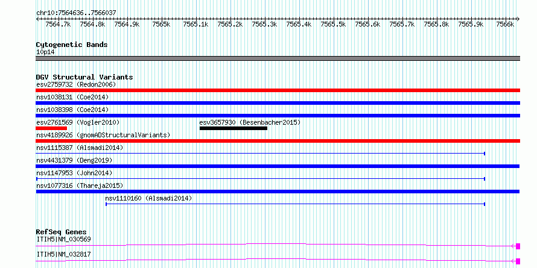The image size is (537, 268).
Task: Click the 7564.9k ruler tick label
Action: (127, 24)
